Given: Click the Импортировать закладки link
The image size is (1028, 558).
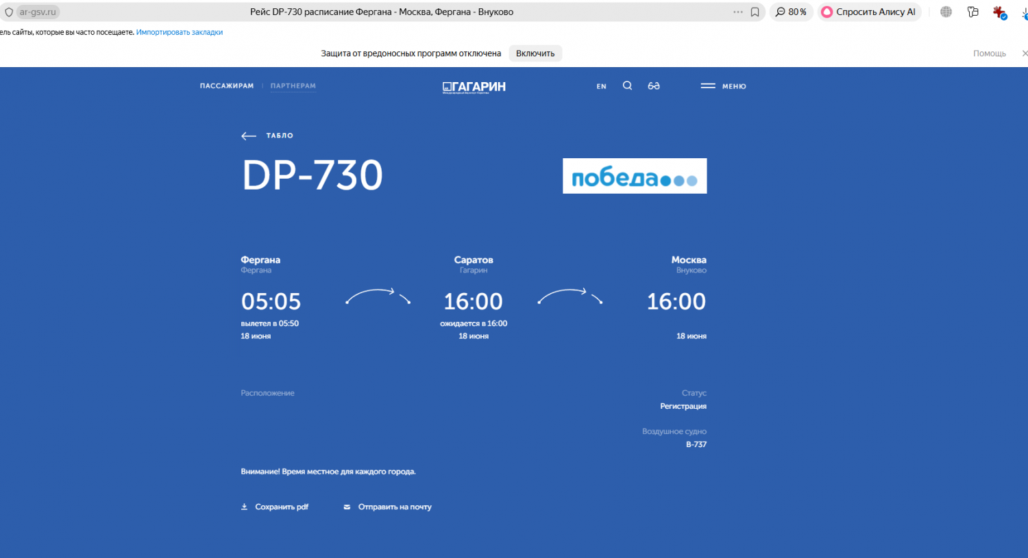Looking at the screenshot, I should (x=180, y=32).
